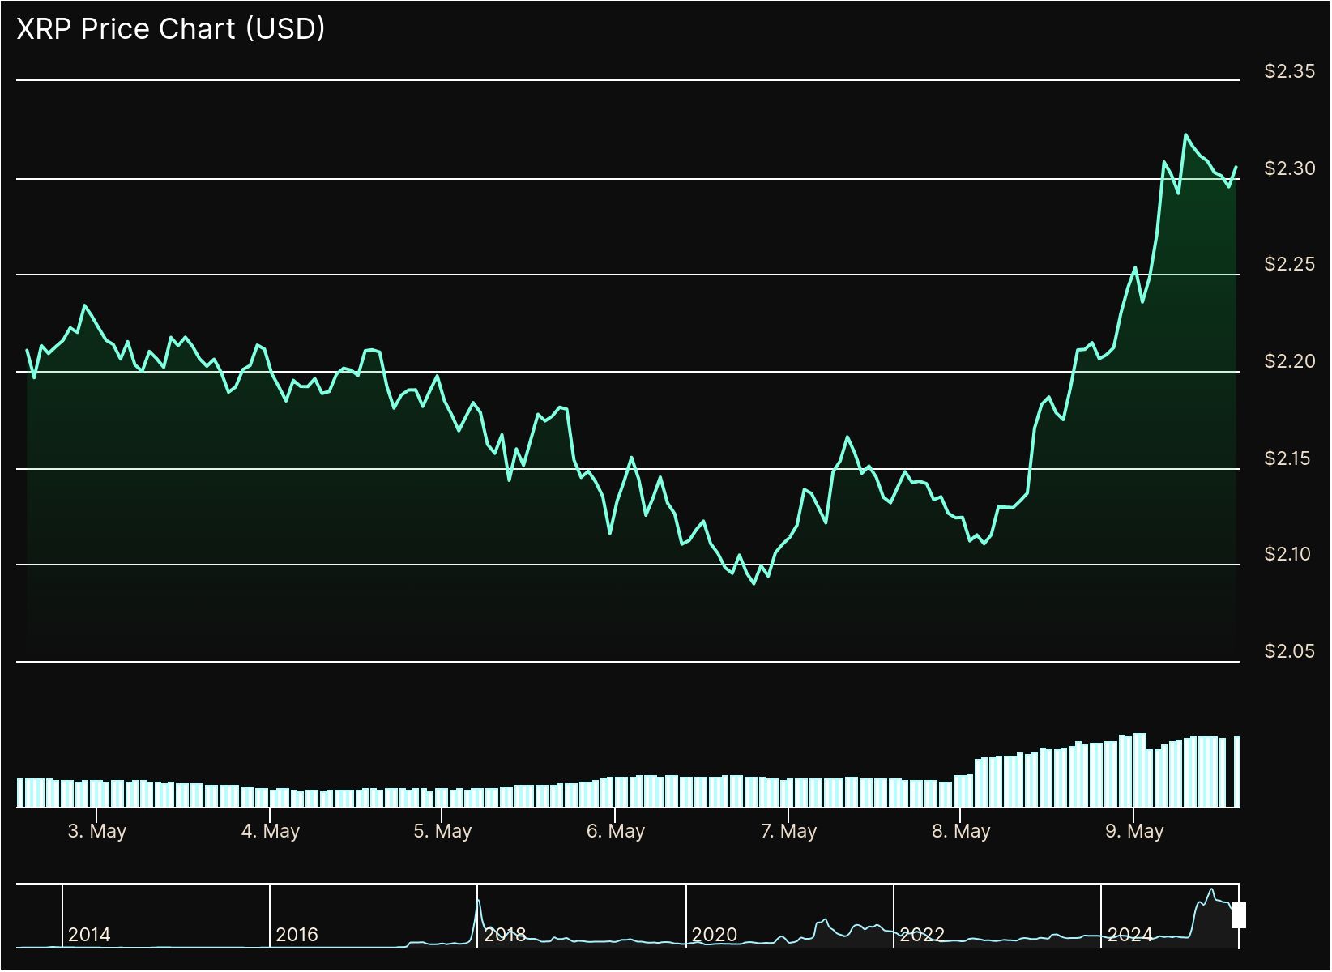
Task: Click the 2014 year in the navigator
Action: tap(89, 935)
